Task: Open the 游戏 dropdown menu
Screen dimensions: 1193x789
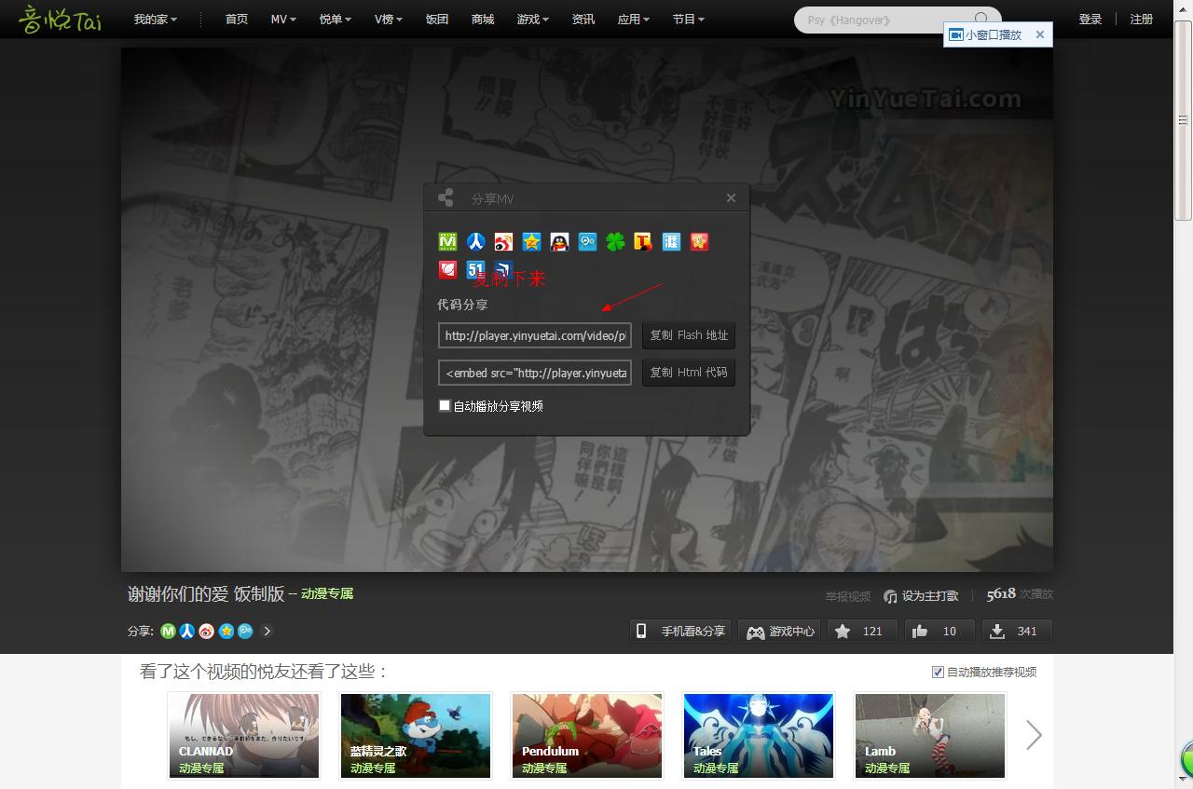Action: point(533,19)
